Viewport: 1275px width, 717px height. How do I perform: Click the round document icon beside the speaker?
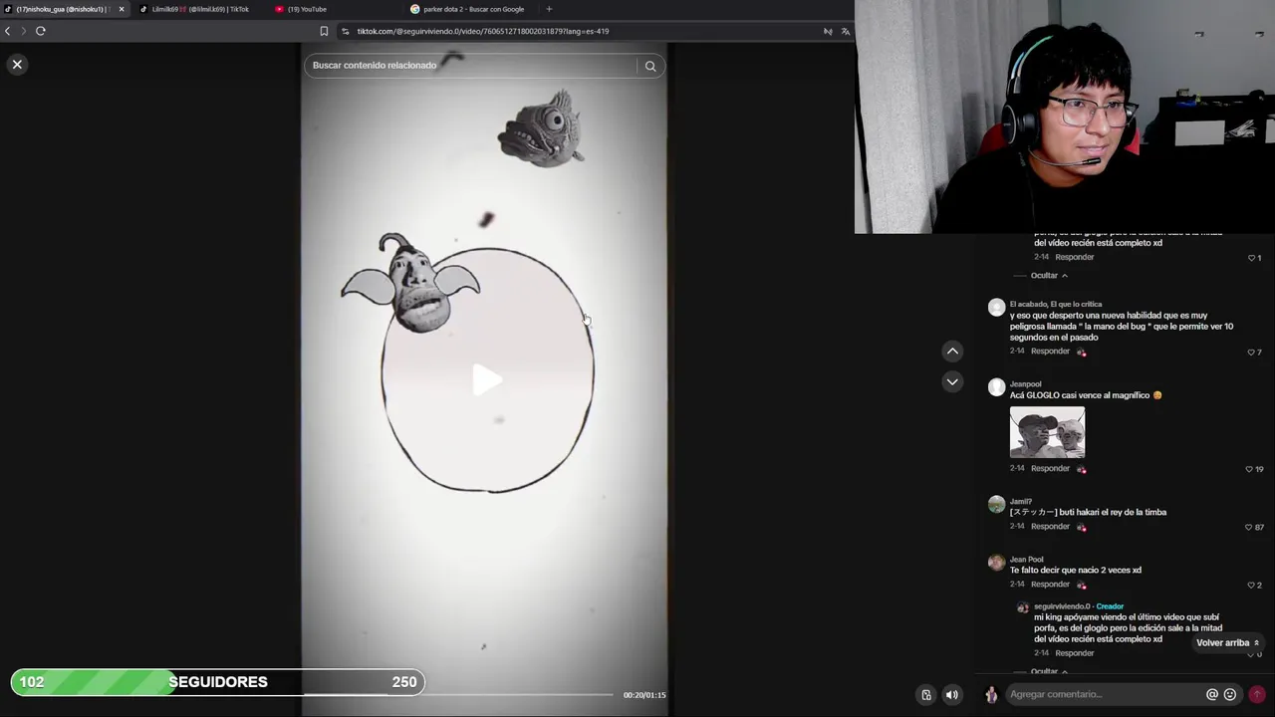926,695
